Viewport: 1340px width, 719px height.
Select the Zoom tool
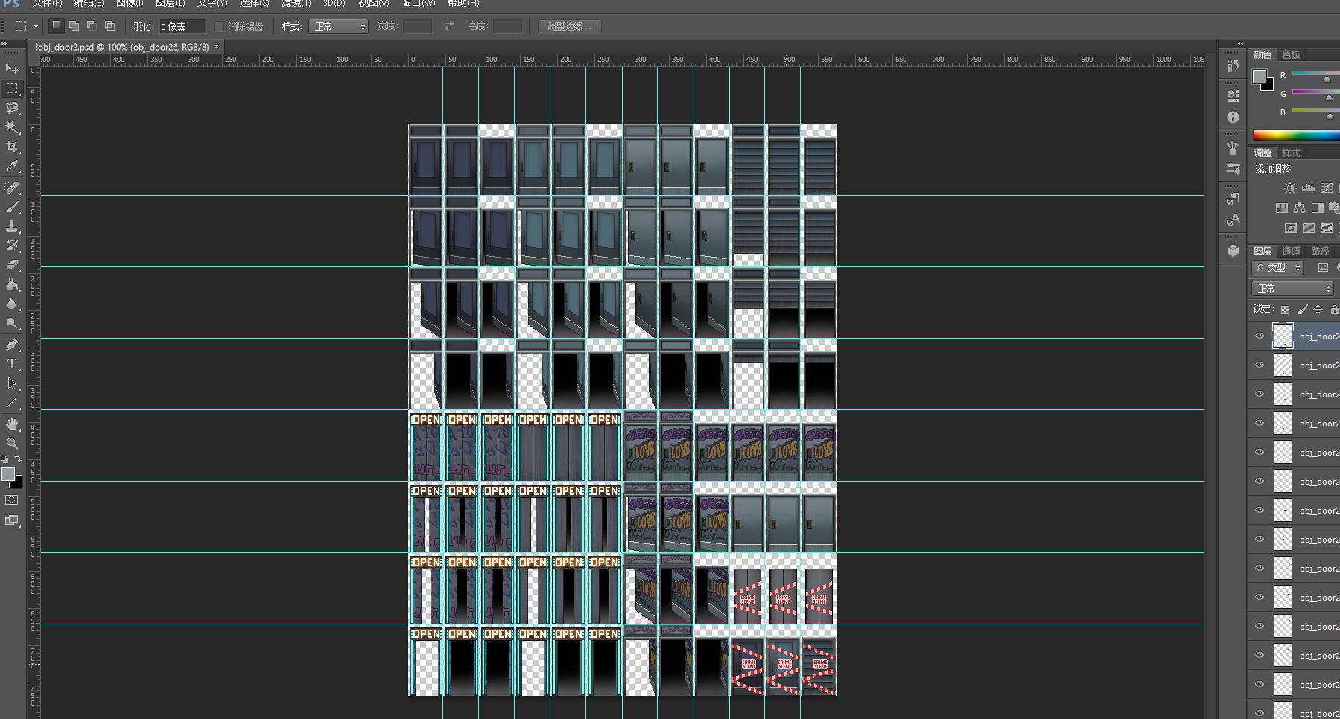(x=12, y=444)
